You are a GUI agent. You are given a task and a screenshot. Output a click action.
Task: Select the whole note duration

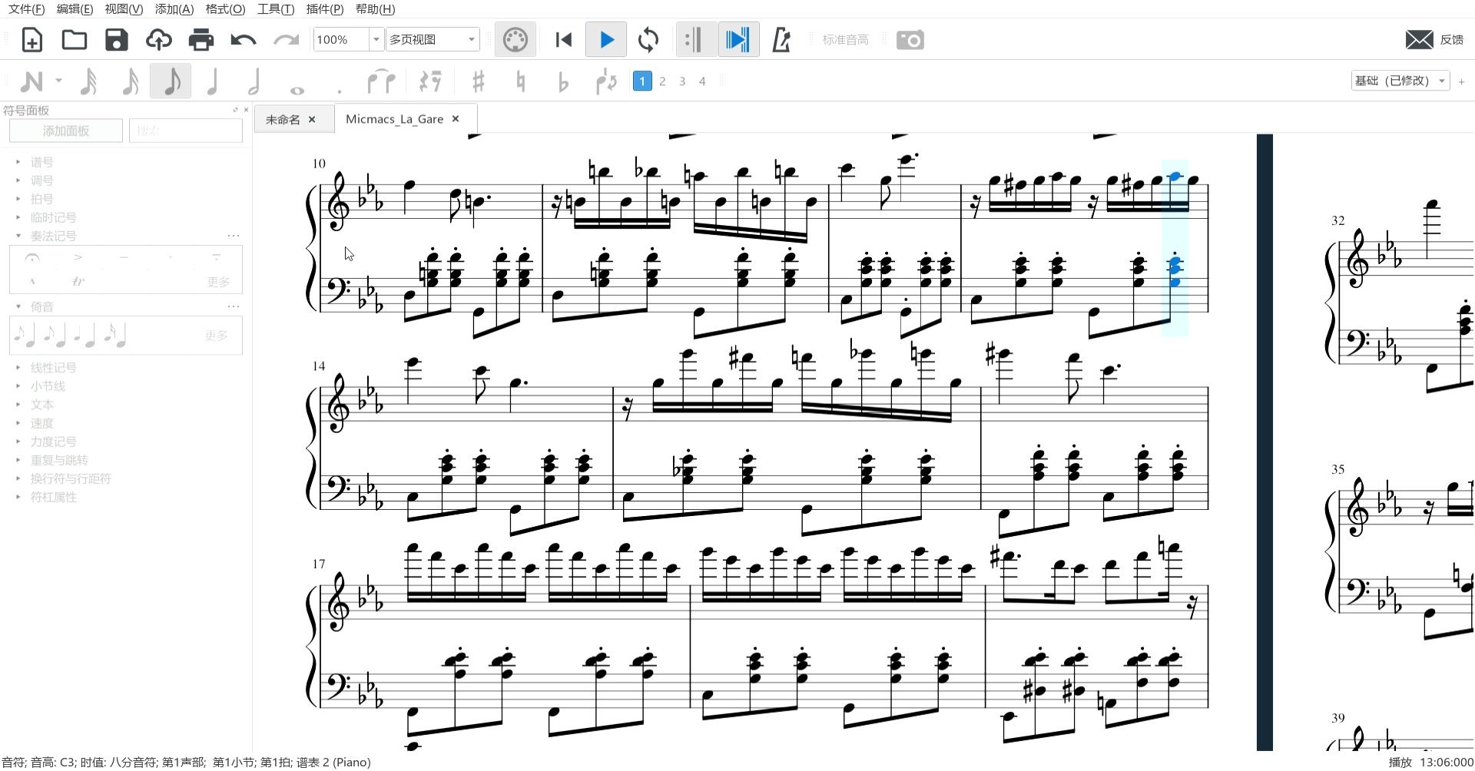tap(297, 90)
